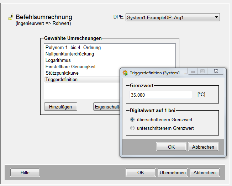Close the Triggerdefinition dialog window
The height and width of the screenshot is (186, 232).
[x=216, y=71]
